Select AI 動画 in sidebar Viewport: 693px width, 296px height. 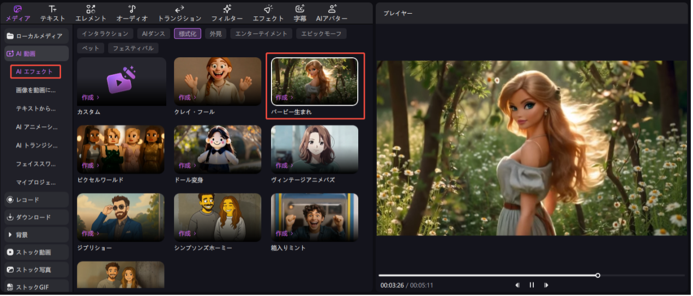(37, 53)
